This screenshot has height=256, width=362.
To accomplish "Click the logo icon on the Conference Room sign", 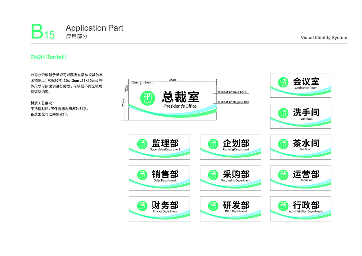I will [x=283, y=82].
